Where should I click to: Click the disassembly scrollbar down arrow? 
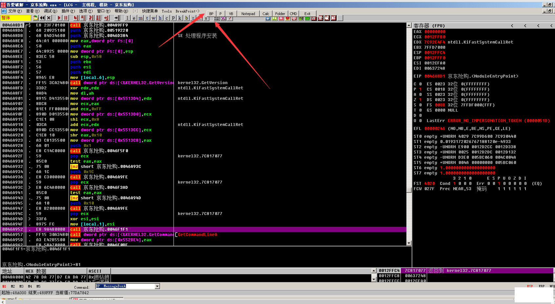click(x=409, y=243)
